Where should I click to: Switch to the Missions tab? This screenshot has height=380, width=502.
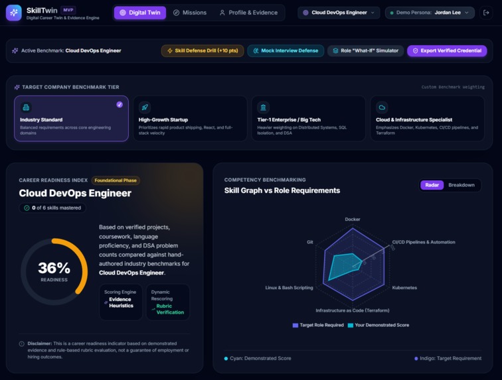click(x=190, y=13)
